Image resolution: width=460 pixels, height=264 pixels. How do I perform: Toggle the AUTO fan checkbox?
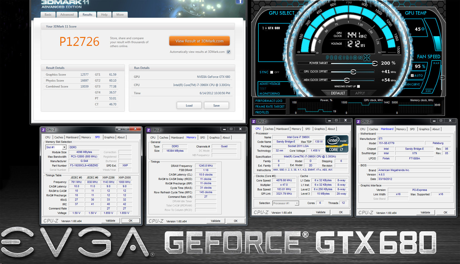412,75
